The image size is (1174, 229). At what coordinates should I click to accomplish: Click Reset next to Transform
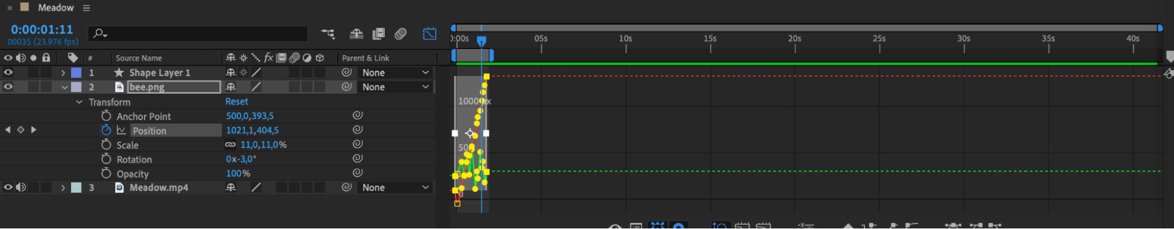237,101
